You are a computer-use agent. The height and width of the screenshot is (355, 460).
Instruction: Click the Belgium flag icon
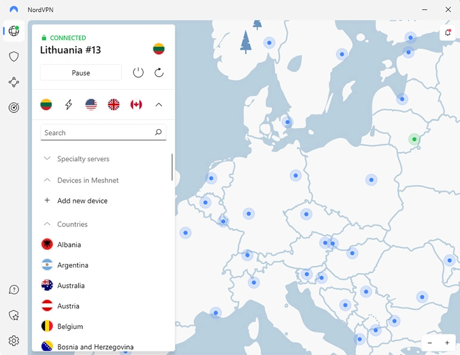click(x=47, y=326)
